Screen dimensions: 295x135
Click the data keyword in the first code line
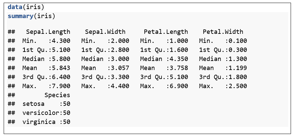pos(15,7)
